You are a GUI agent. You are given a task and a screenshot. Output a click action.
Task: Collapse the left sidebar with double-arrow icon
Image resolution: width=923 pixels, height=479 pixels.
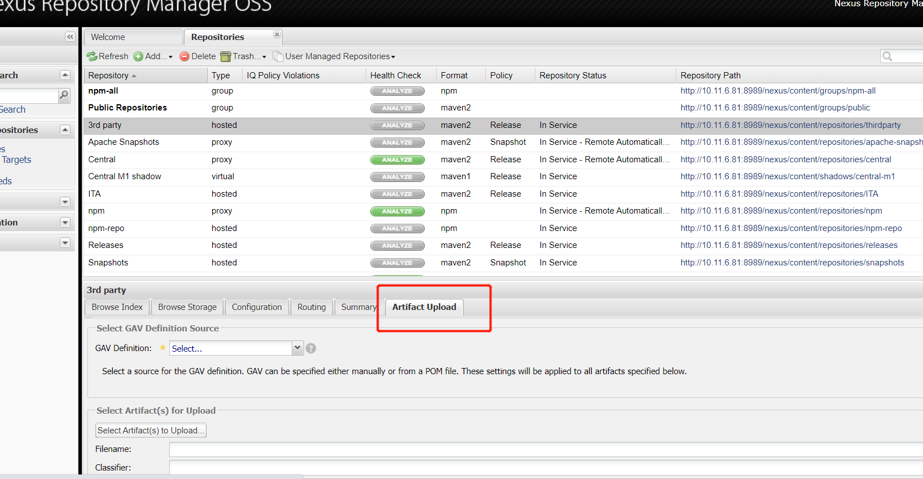pyautogui.click(x=70, y=37)
